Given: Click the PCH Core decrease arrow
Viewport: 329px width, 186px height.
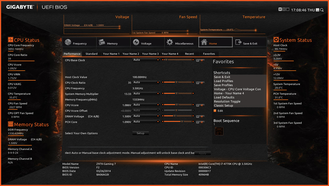Looking at the screenshot, I should click(x=163, y=121).
